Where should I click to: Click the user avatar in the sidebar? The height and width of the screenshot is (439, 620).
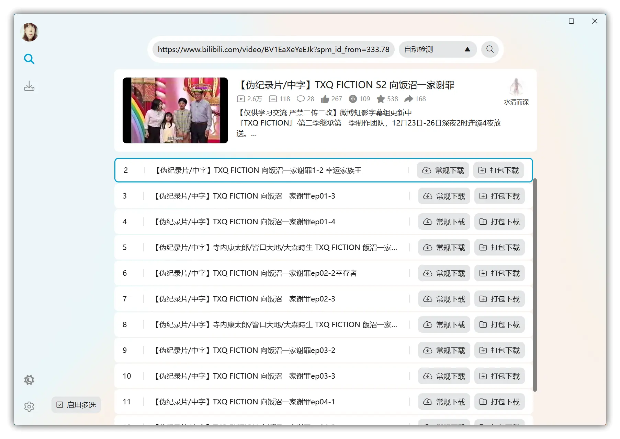coord(30,32)
